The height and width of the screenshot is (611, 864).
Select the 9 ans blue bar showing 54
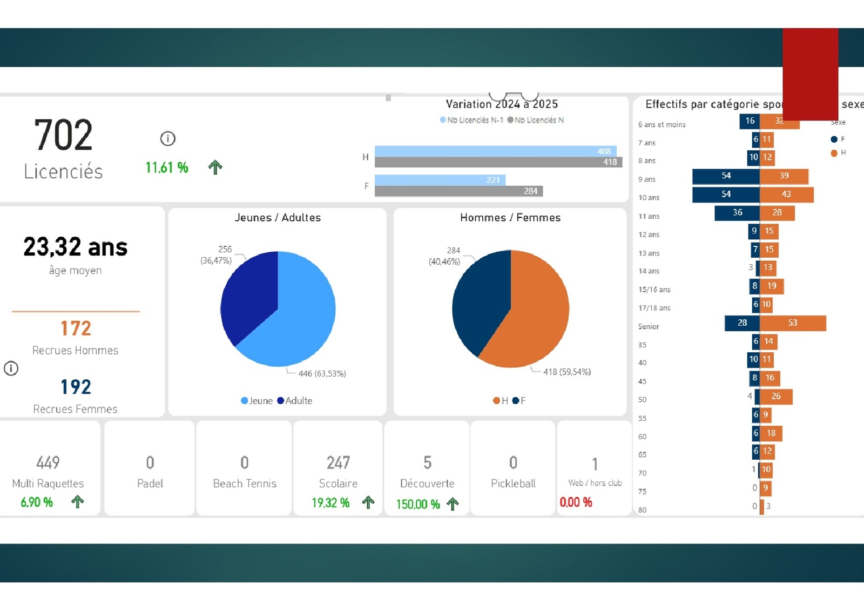(x=726, y=176)
